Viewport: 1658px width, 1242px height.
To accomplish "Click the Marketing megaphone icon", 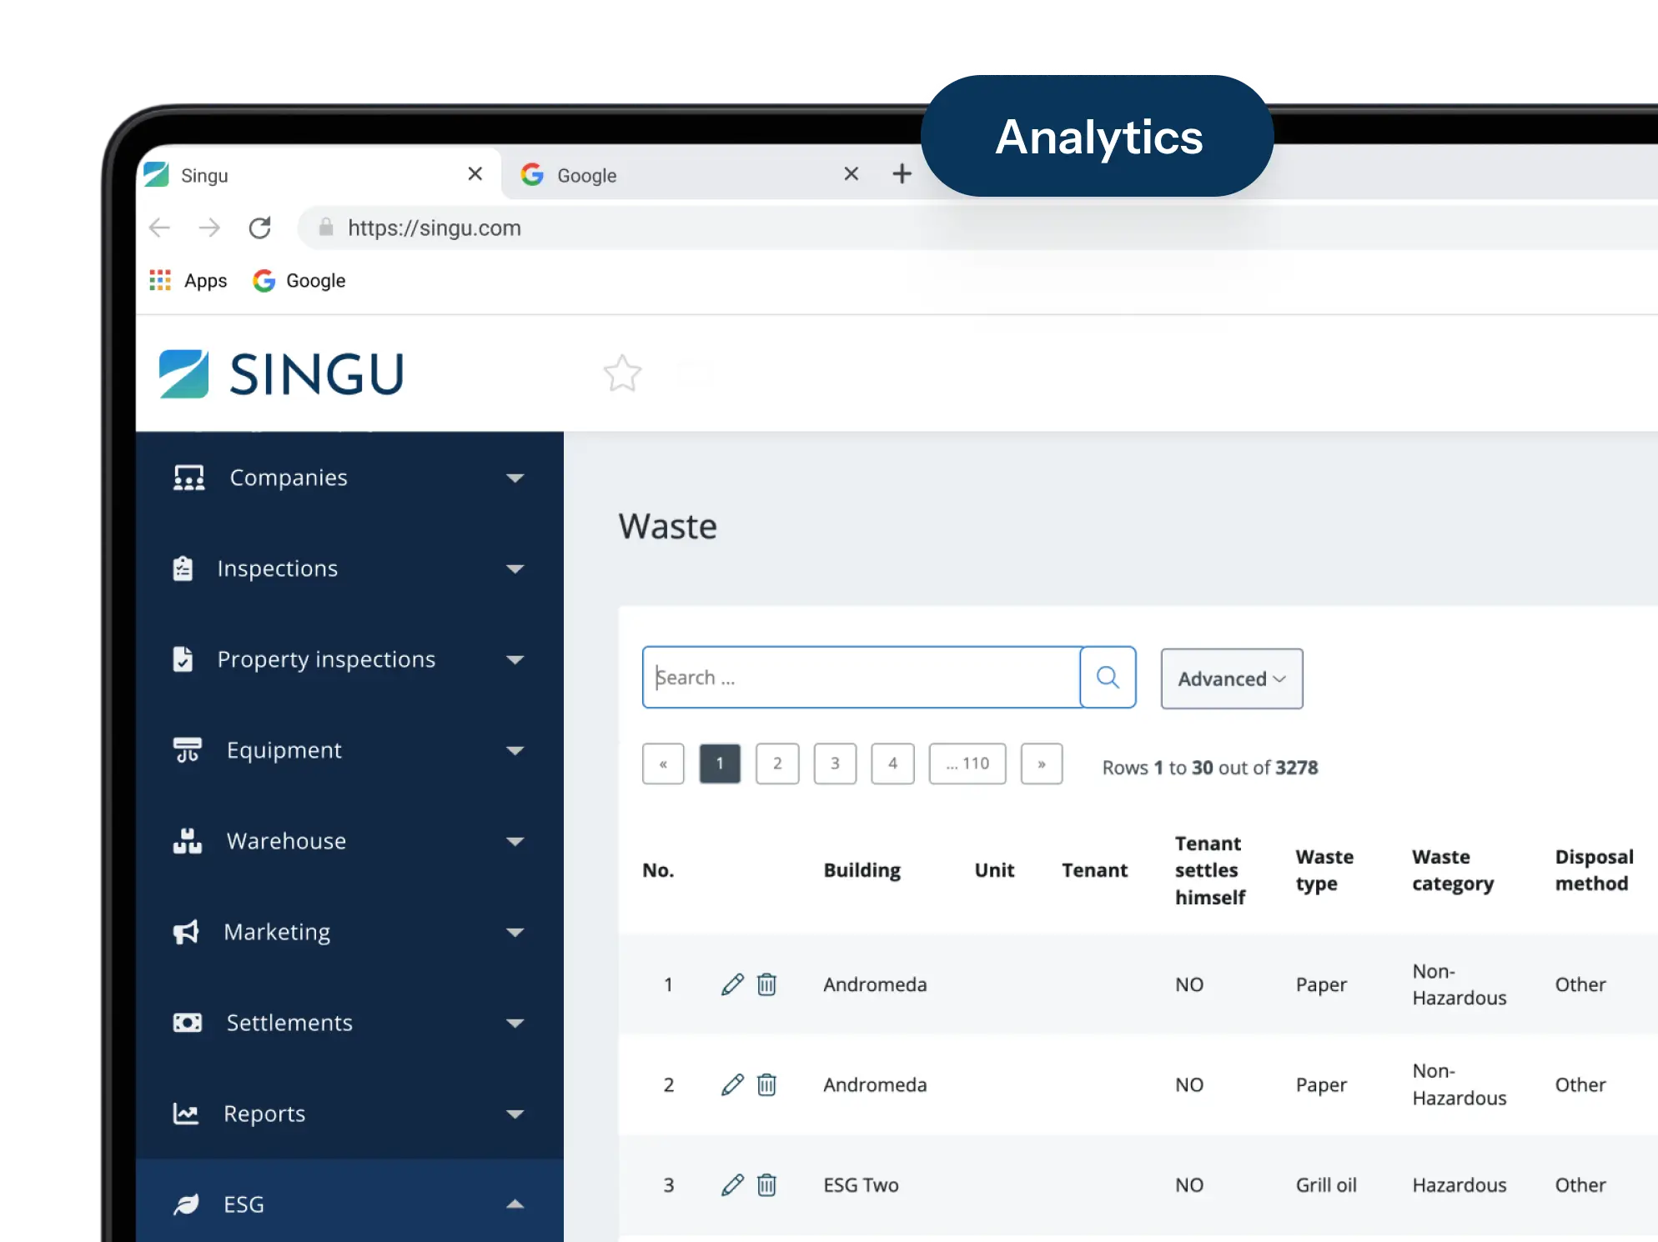I will pos(186,932).
